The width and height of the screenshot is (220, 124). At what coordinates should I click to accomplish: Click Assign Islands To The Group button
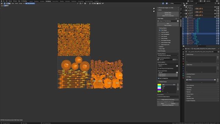[168, 100]
